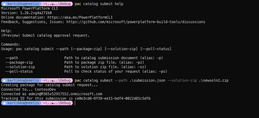Place the cursor at the empty prompt's text caret
This screenshot has width=259, height=118.
[75, 103]
